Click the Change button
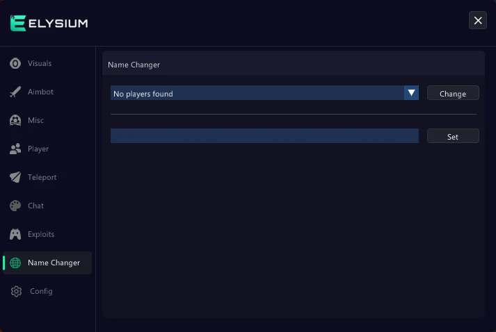The height and width of the screenshot is (332, 496). point(453,93)
